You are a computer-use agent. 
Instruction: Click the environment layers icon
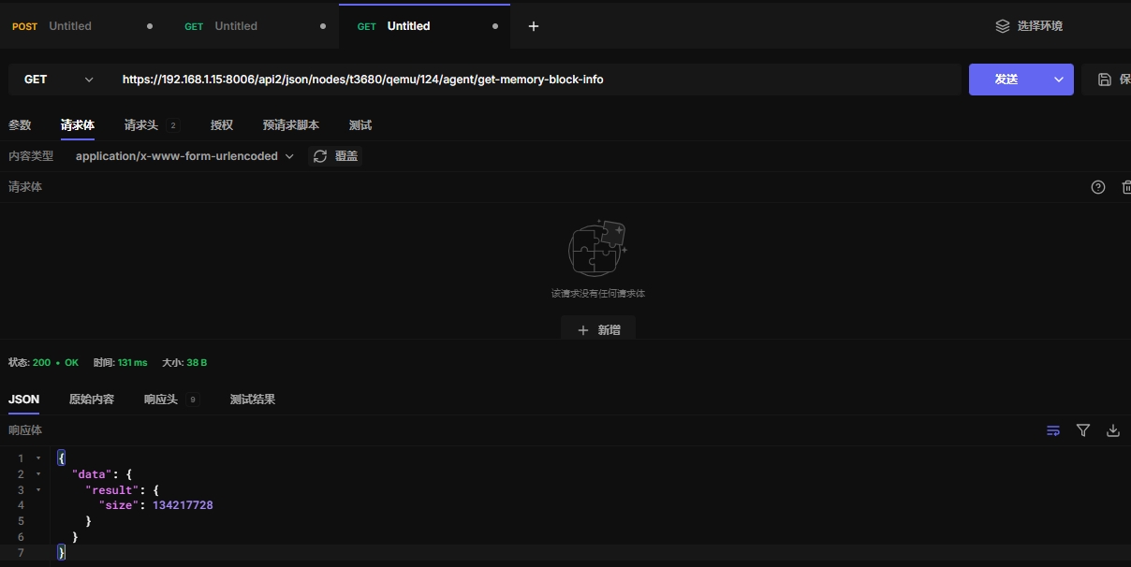(x=1003, y=26)
